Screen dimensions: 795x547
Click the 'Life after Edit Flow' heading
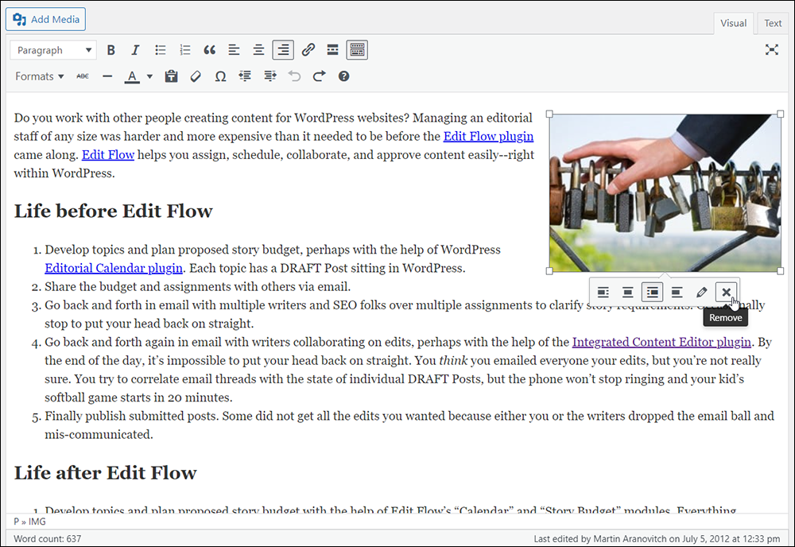click(x=105, y=472)
